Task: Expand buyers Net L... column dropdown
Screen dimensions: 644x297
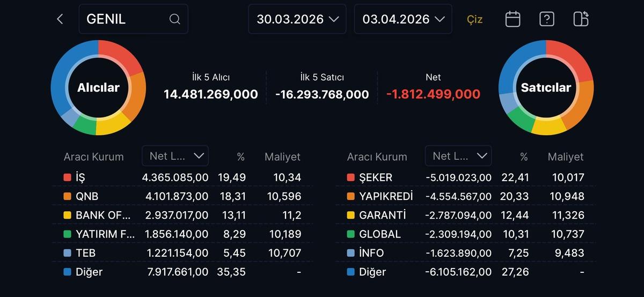Action: pyautogui.click(x=175, y=156)
